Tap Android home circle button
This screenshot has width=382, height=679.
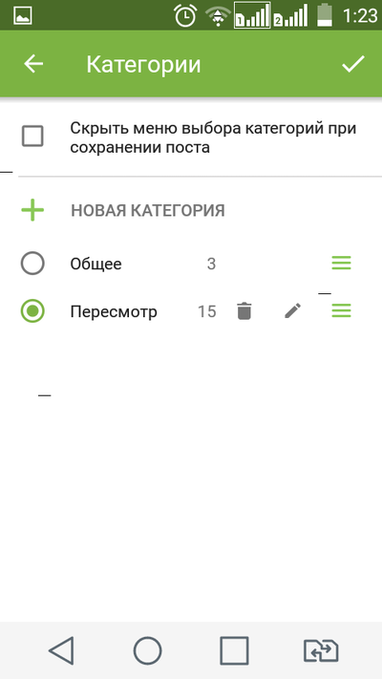(x=148, y=650)
